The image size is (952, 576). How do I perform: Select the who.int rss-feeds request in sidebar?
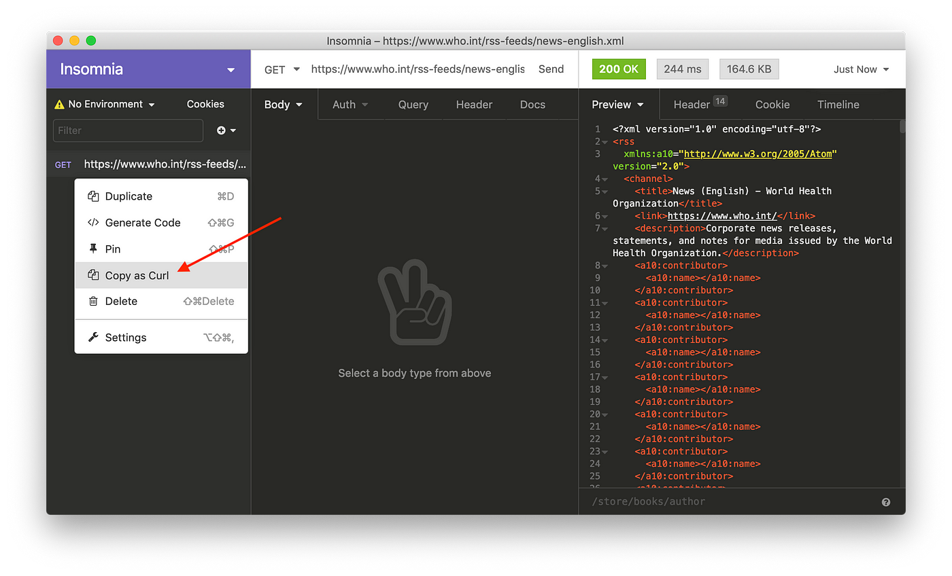[149, 164]
